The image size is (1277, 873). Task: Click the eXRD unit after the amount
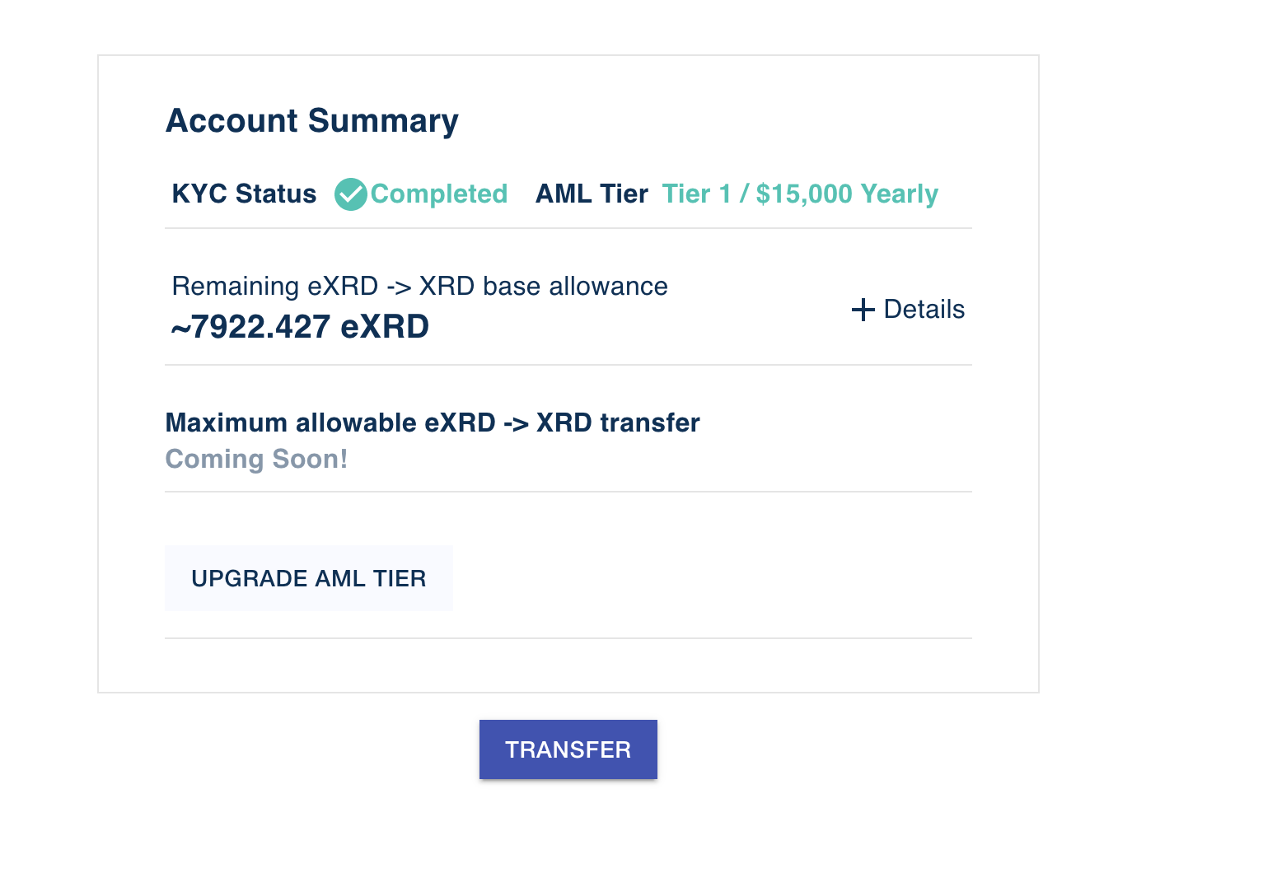(385, 327)
